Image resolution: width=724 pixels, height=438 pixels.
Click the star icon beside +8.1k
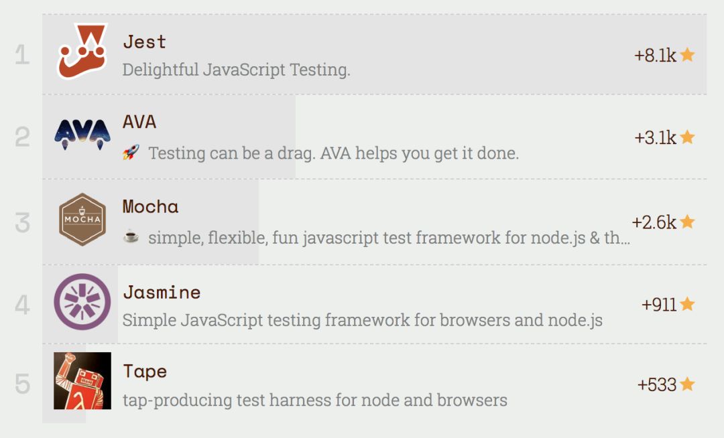pos(687,55)
